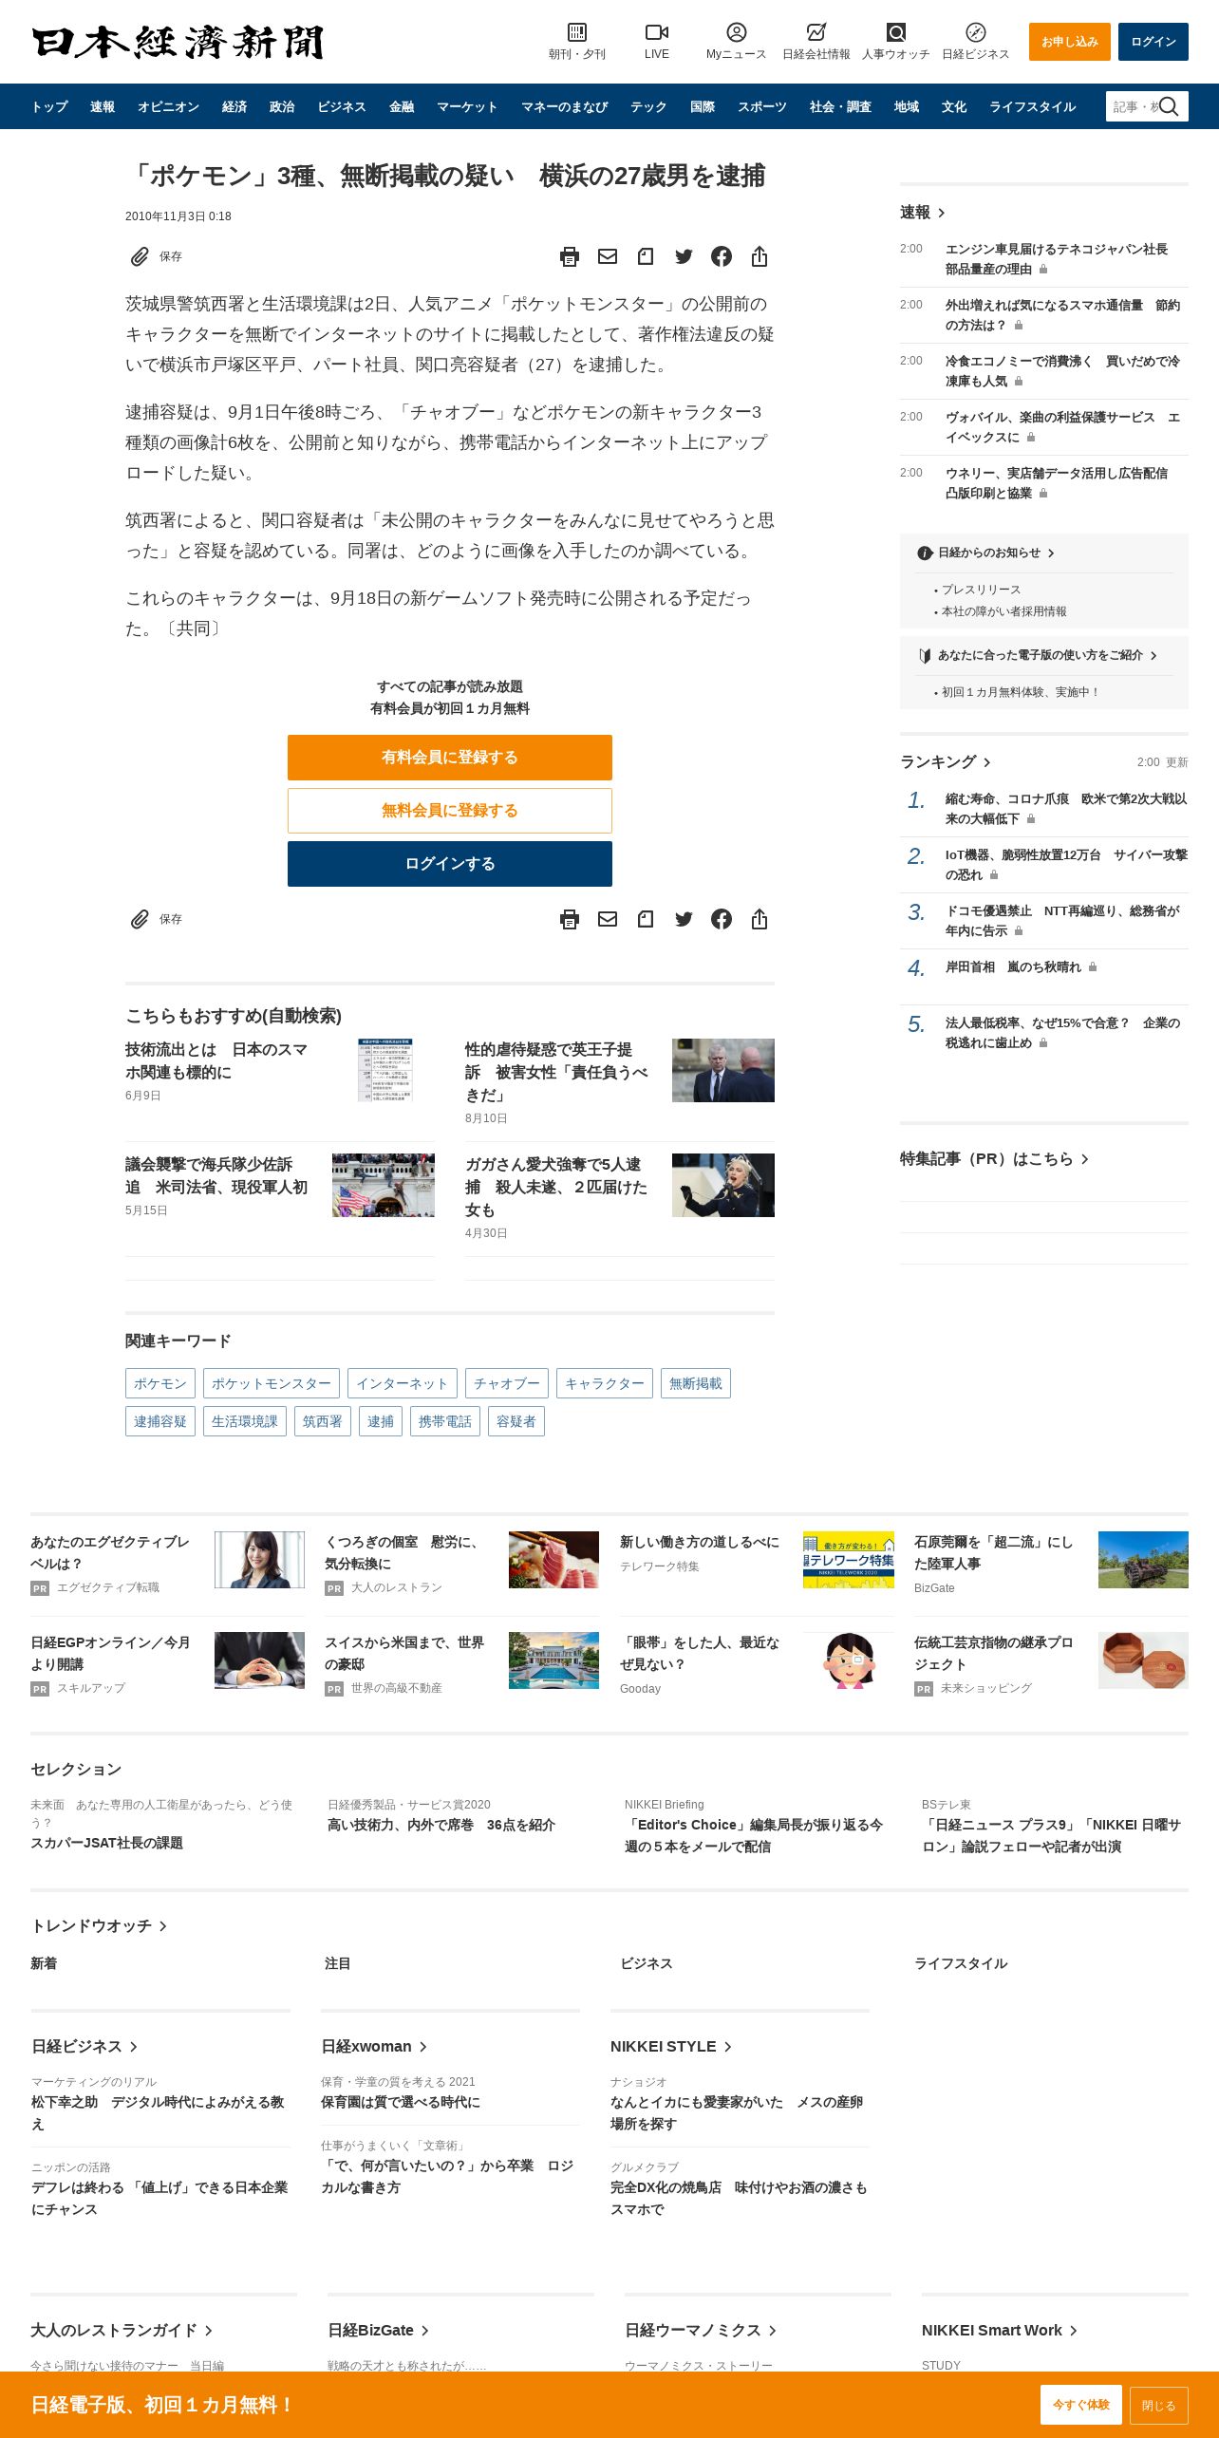Click 有料会員に登録する button
This screenshot has width=1219, height=2438.
(450, 758)
